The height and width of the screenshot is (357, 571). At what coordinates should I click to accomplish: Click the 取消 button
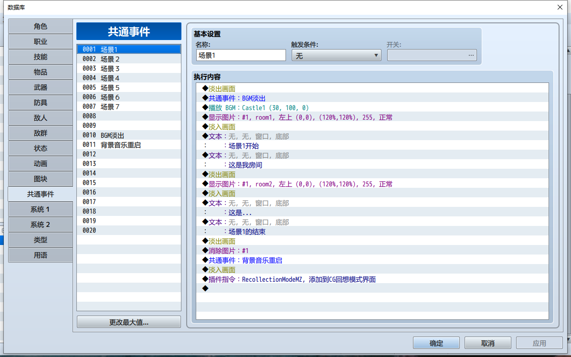[x=488, y=343]
